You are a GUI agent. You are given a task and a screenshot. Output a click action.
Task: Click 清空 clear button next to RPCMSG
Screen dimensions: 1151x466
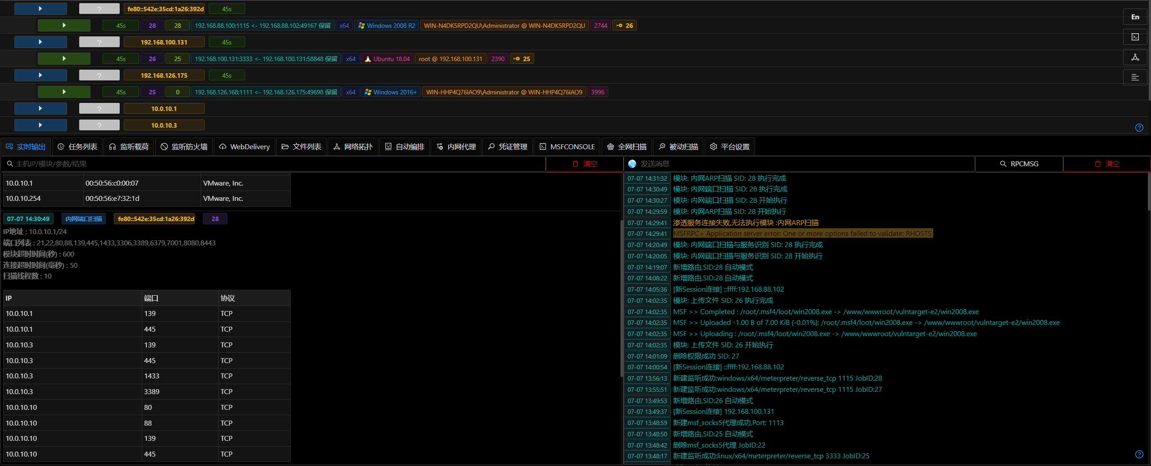click(1107, 164)
